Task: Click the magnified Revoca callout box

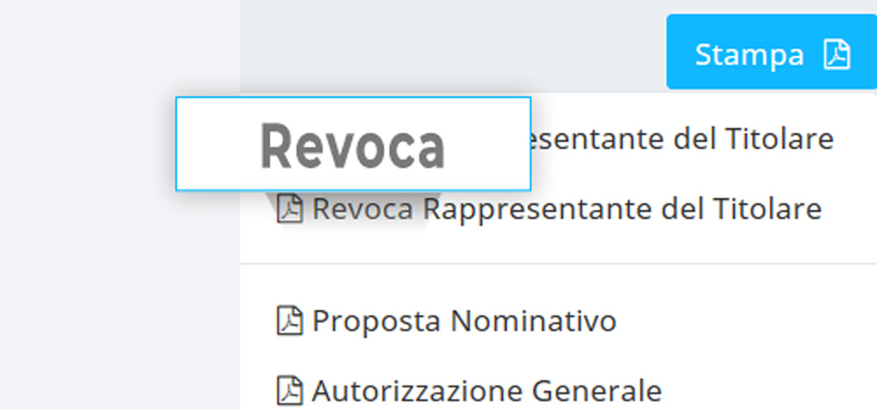Action: click(x=353, y=144)
